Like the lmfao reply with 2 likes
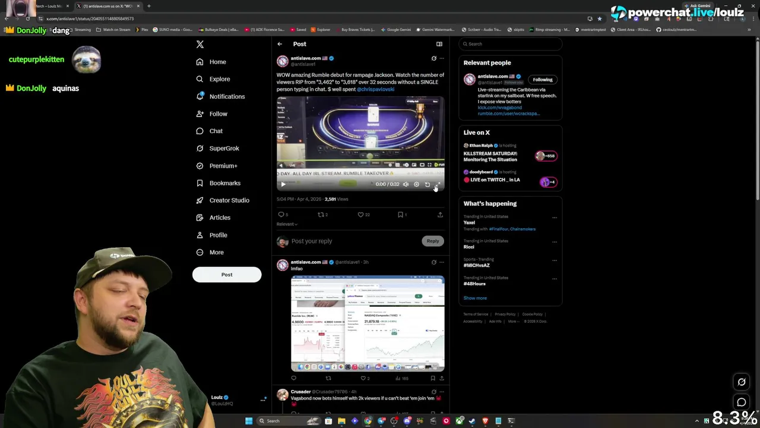Screen dimensions: 760x428 point(365,378)
